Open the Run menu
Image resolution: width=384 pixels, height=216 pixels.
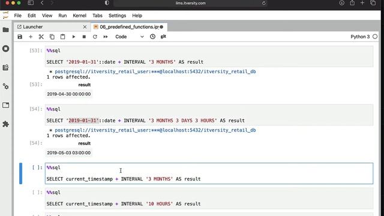coord(62,16)
